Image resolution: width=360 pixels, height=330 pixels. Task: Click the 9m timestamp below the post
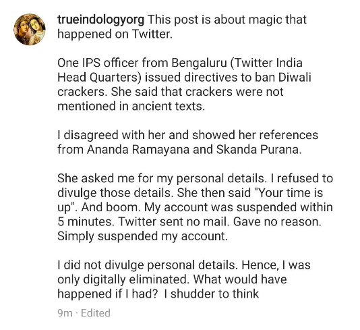coord(65,313)
